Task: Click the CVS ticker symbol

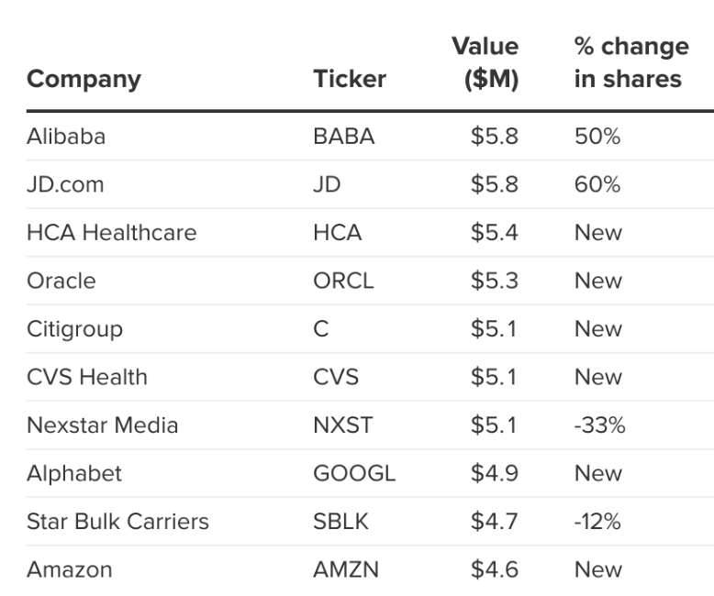Action: (336, 378)
